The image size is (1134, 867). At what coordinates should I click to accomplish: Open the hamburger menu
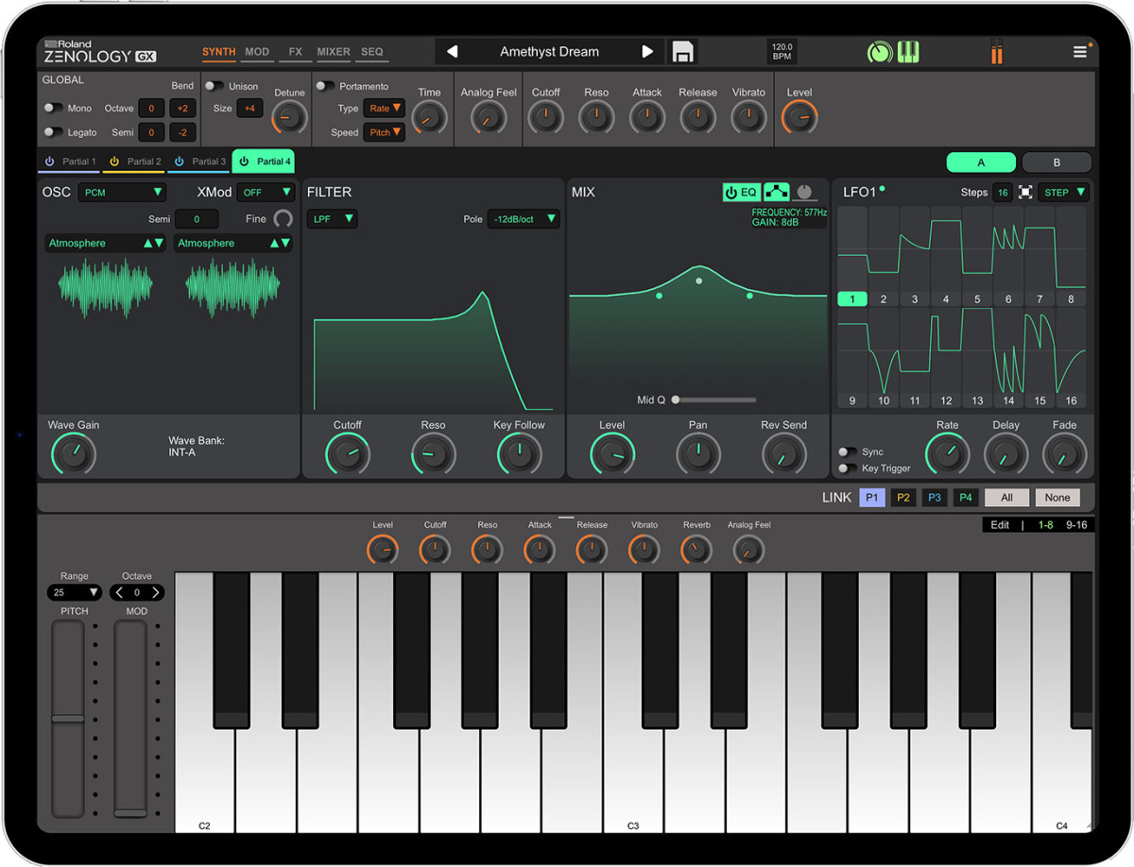pos(1080,52)
